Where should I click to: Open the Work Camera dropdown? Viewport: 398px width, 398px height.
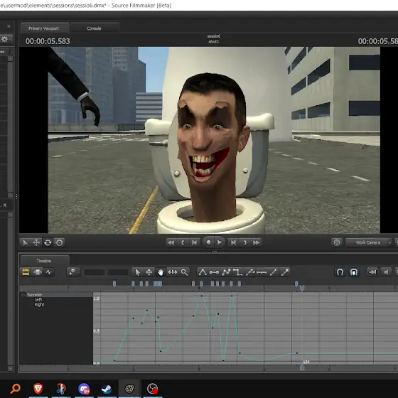click(x=369, y=242)
